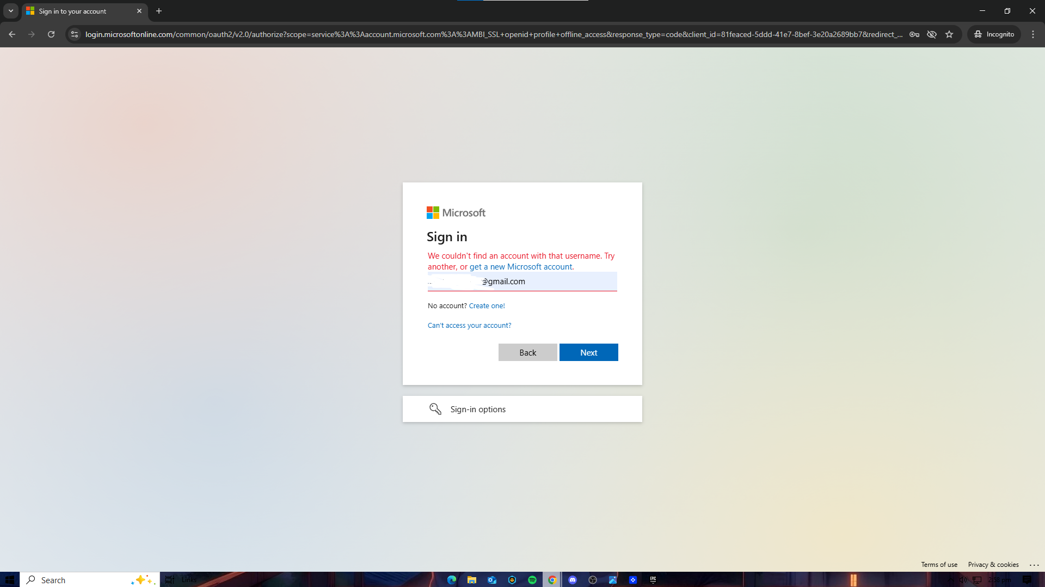Open Microsoft Edge from taskbar
The image size is (1045, 587).
[x=452, y=580]
